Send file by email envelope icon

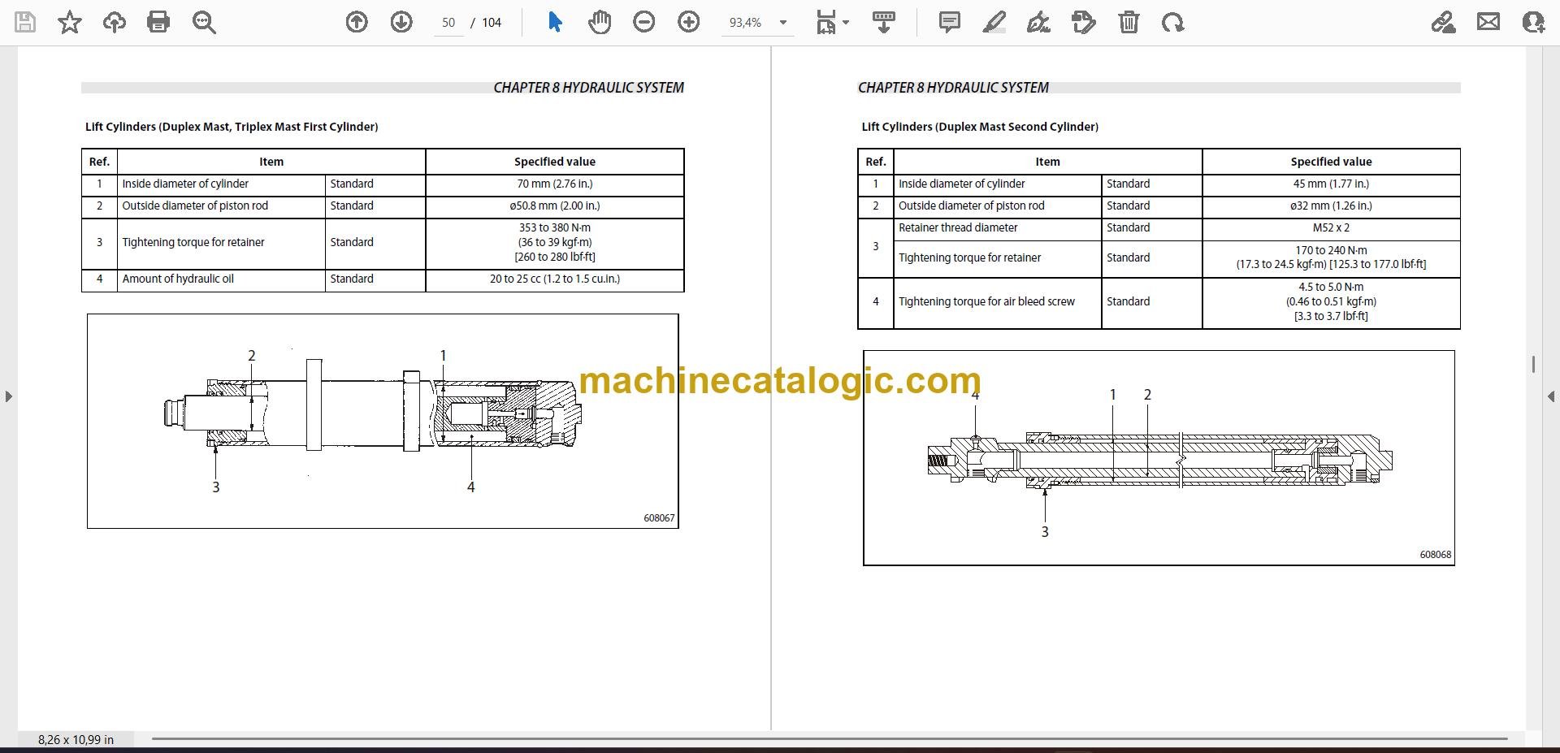[1488, 22]
